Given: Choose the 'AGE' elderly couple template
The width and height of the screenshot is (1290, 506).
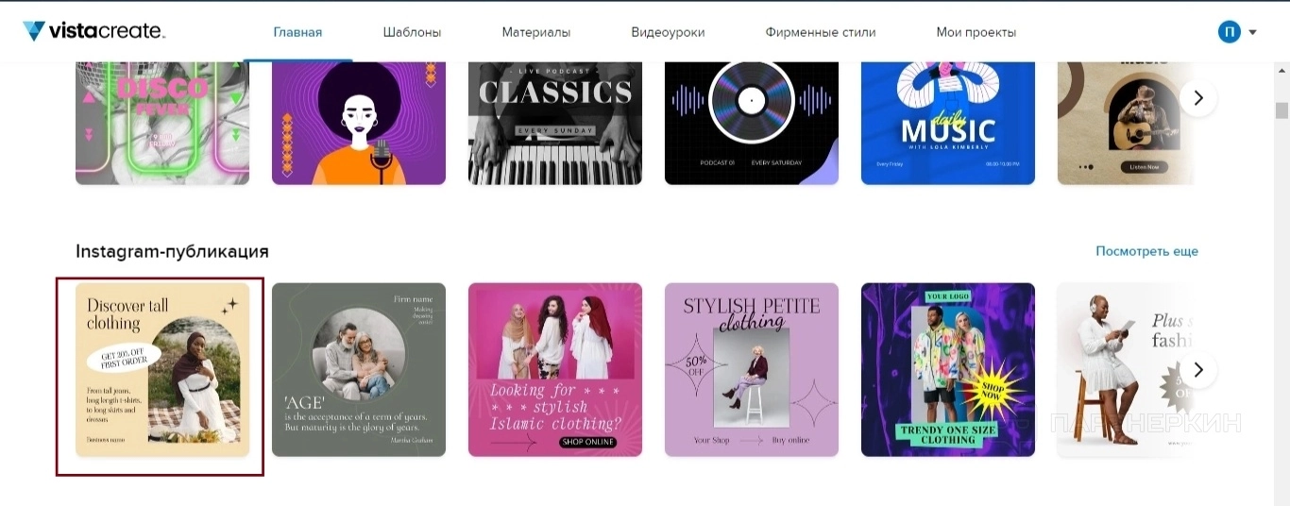Looking at the screenshot, I should point(359,370).
